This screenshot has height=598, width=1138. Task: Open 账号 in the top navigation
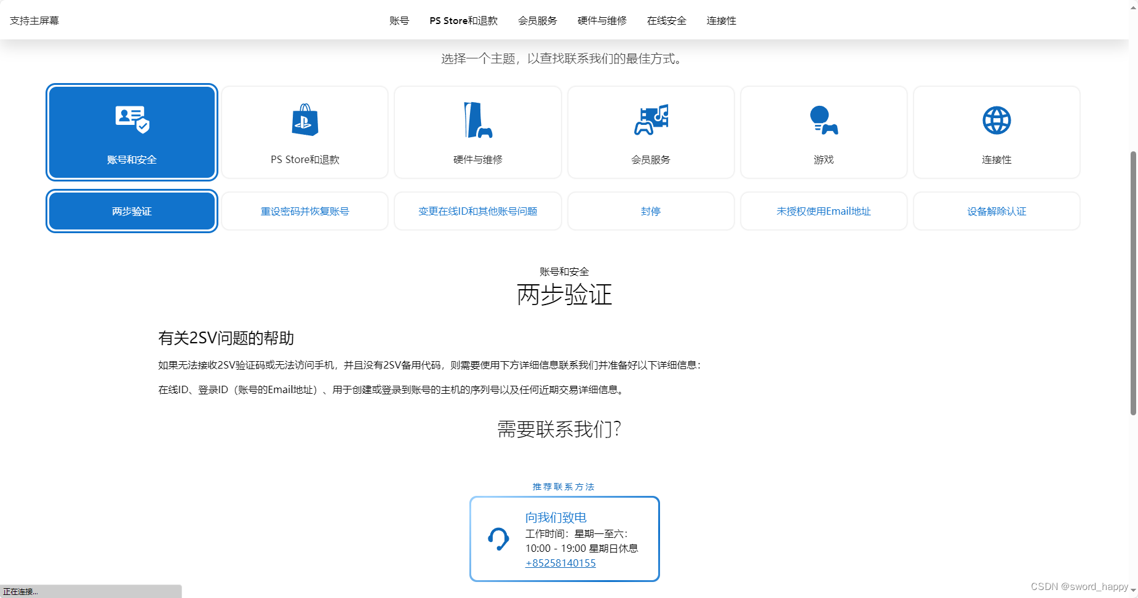pyautogui.click(x=399, y=20)
